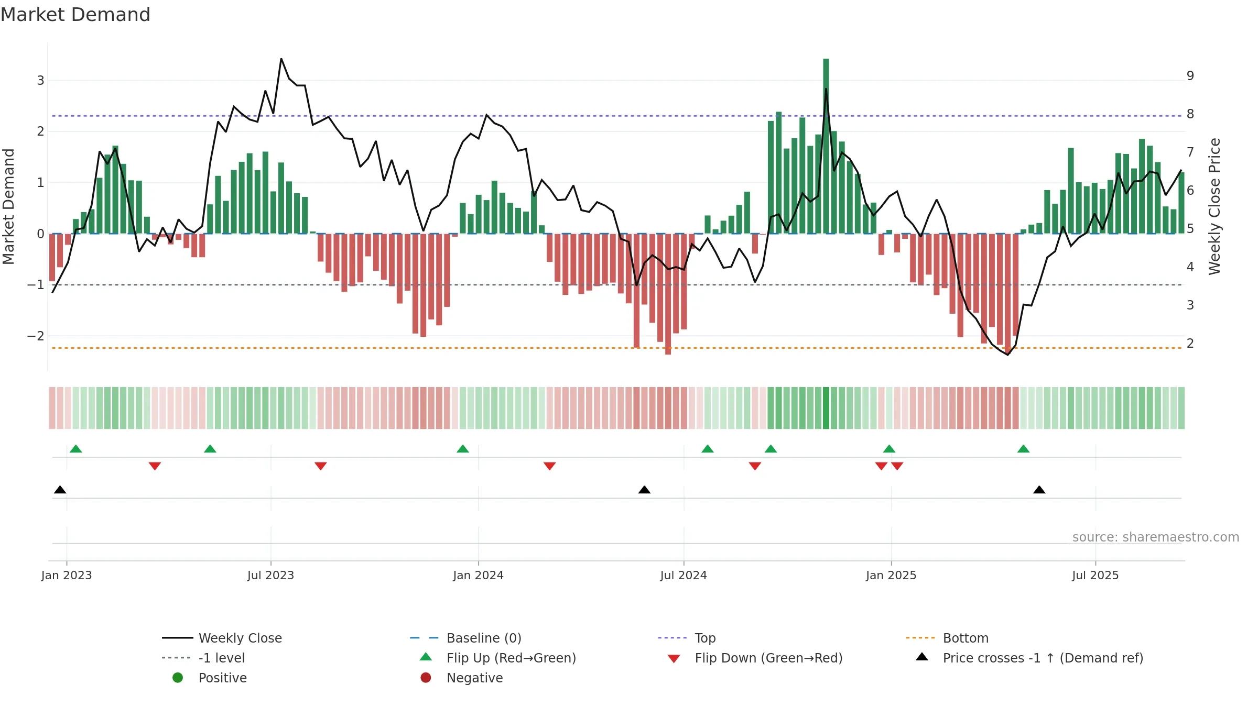Image resolution: width=1258 pixels, height=707 pixels.
Task: Click the Weekly Close legend entry
Action: [222, 638]
